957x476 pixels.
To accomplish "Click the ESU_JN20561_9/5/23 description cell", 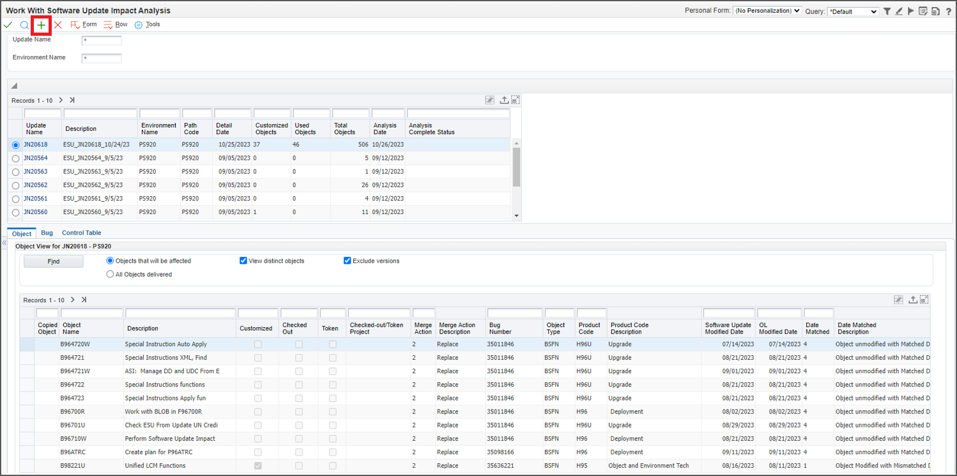I will [93, 199].
